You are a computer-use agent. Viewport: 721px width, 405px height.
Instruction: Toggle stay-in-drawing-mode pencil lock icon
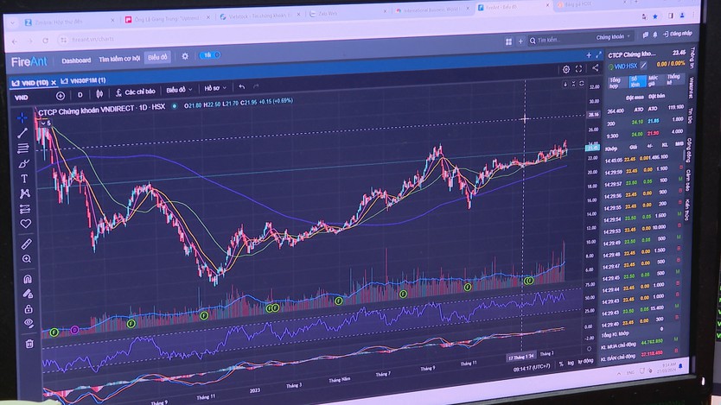click(28, 294)
